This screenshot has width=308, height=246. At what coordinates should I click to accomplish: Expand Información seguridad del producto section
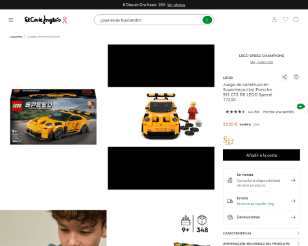261,243
